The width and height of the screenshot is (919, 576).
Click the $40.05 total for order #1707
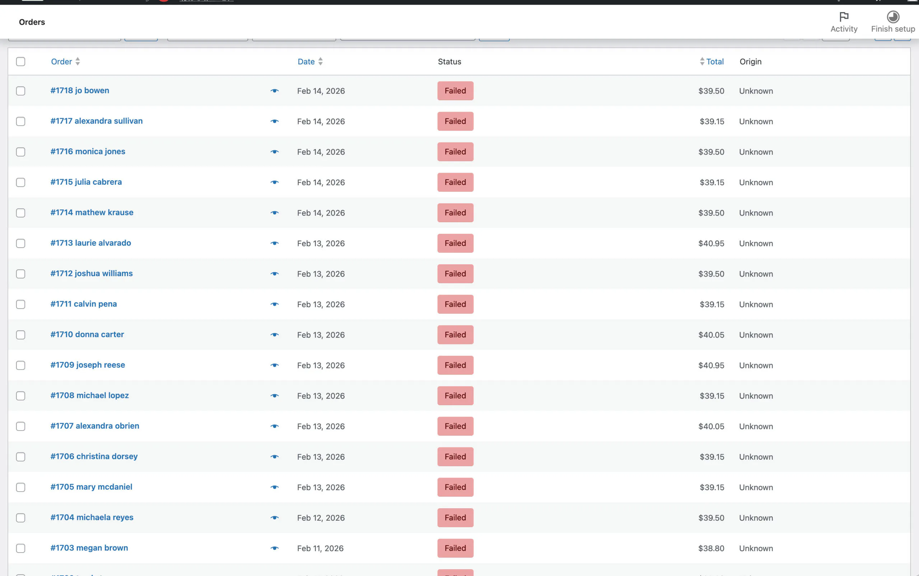pyautogui.click(x=711, y=426)
